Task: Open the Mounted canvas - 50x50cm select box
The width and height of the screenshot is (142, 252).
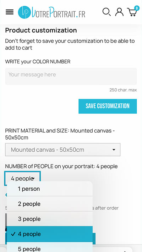Action: coord(62,150)
